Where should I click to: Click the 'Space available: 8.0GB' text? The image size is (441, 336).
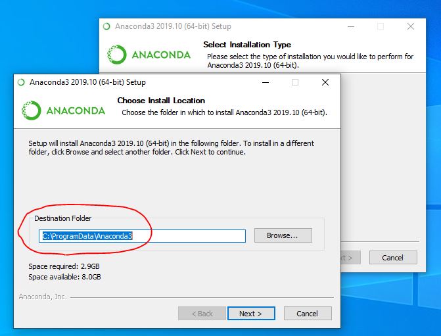click(64, 277)
